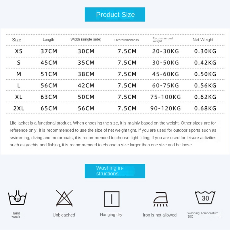This screenshot has width=230, height=230.
Task: Select the Washing instructions blue banner
Action: [115, 171]
